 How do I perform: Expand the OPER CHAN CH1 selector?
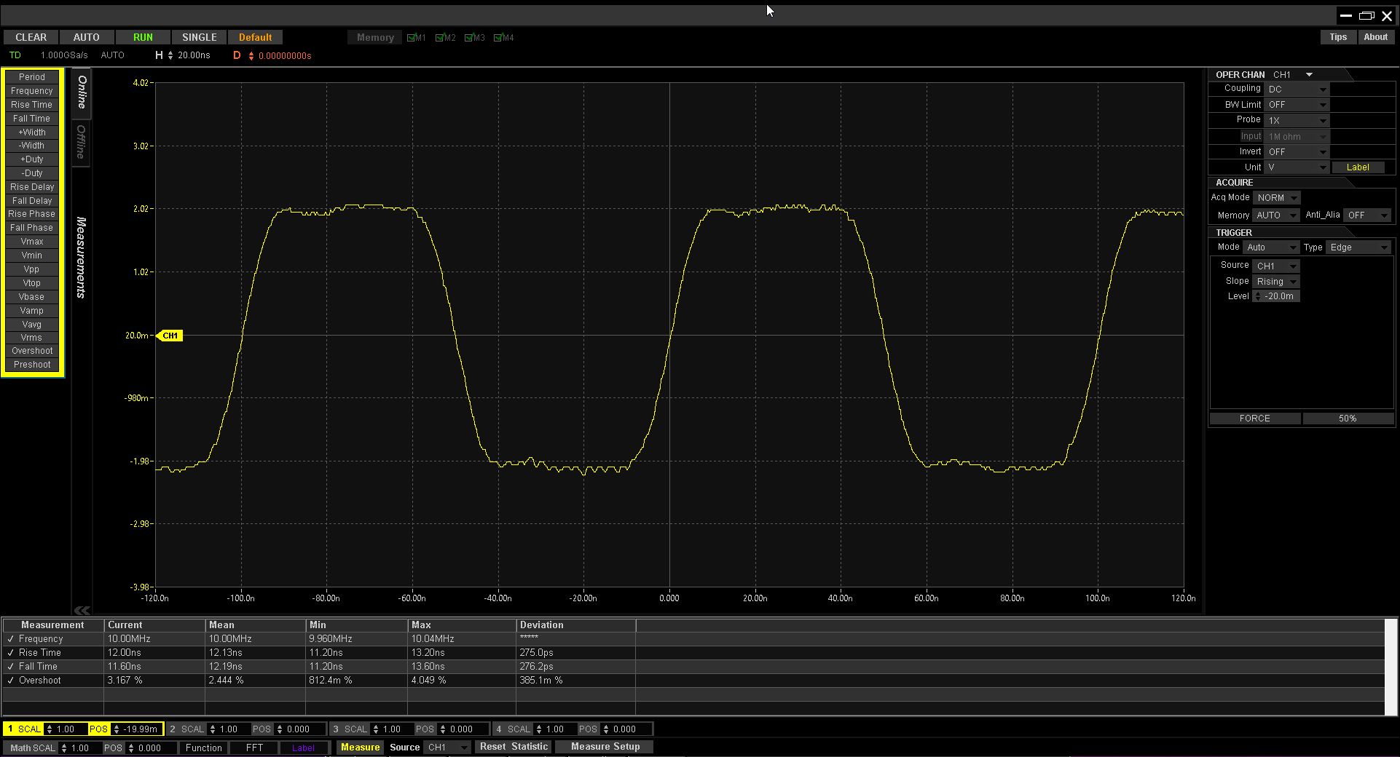point(1293,75)
